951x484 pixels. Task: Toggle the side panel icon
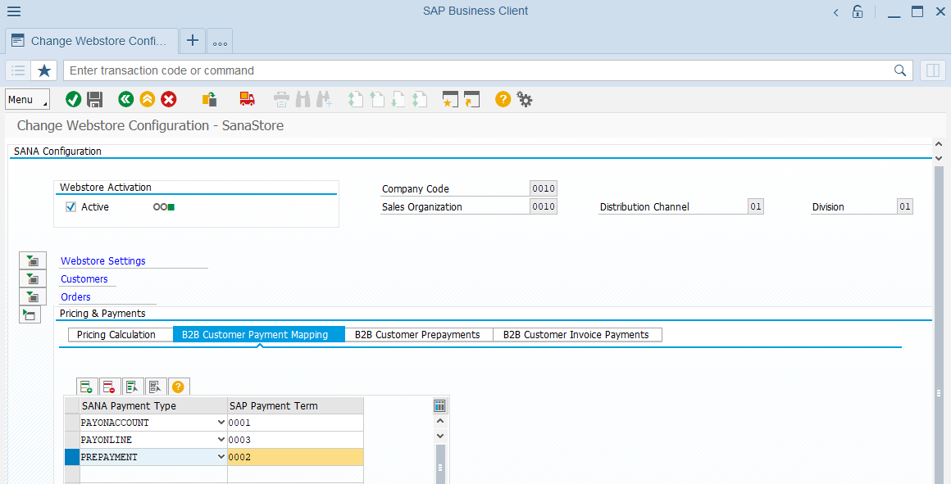[x=933, y=71]
